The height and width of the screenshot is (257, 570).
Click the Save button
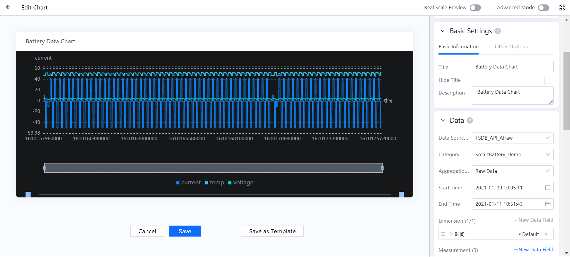185,231
